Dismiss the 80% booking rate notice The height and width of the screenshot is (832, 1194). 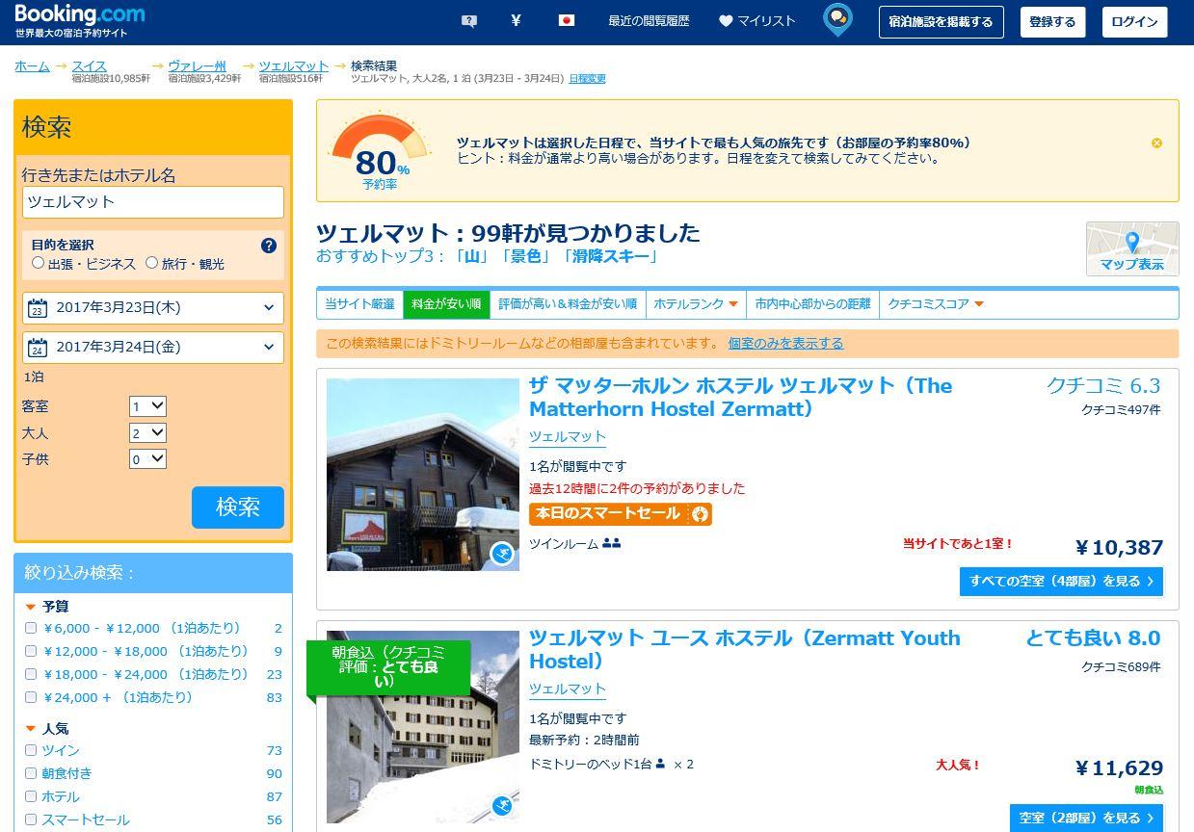(1156, 143)
